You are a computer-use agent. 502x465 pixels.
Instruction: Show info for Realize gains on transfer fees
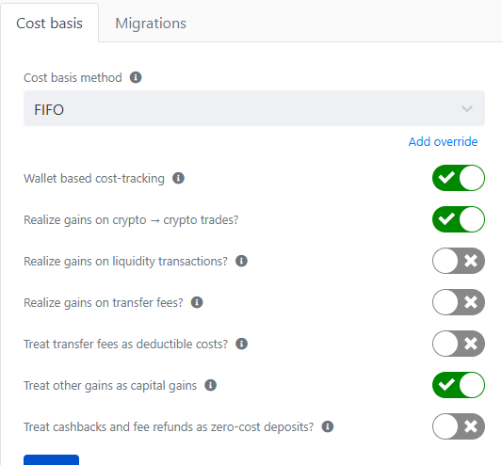tap(197, 302)
